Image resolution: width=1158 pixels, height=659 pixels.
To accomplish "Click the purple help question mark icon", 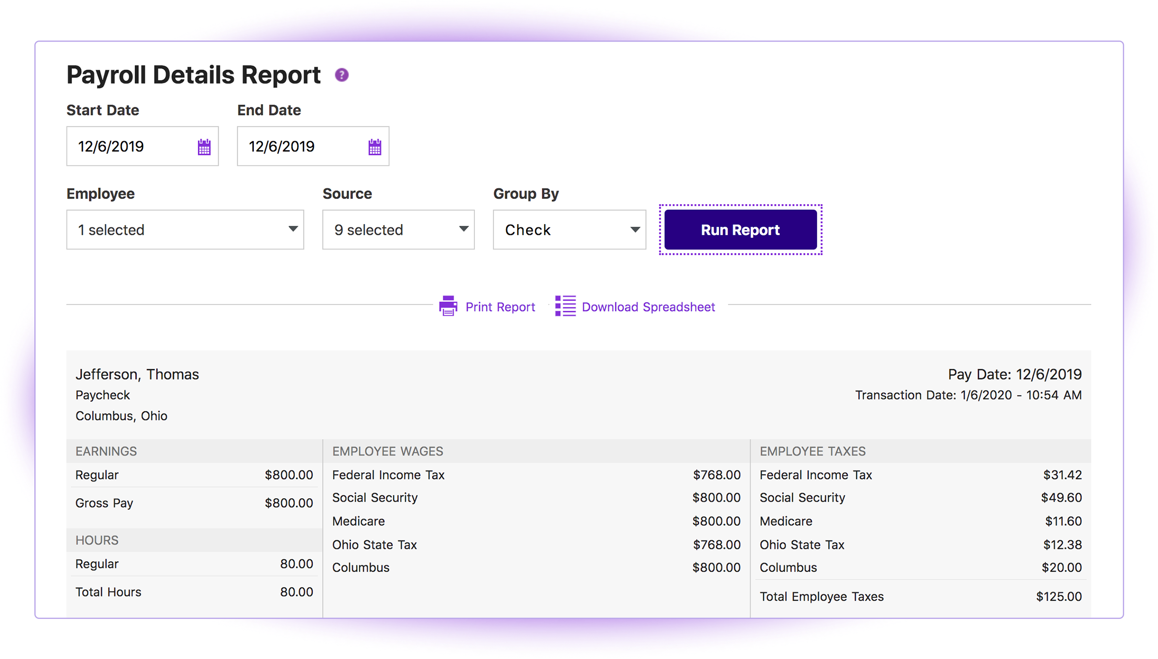I will click(x=341, y=75).
